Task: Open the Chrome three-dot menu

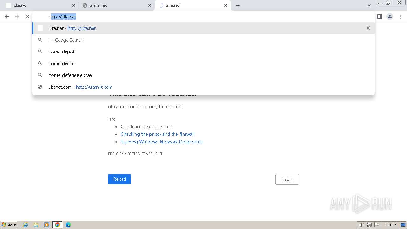Action: [400, 17]
